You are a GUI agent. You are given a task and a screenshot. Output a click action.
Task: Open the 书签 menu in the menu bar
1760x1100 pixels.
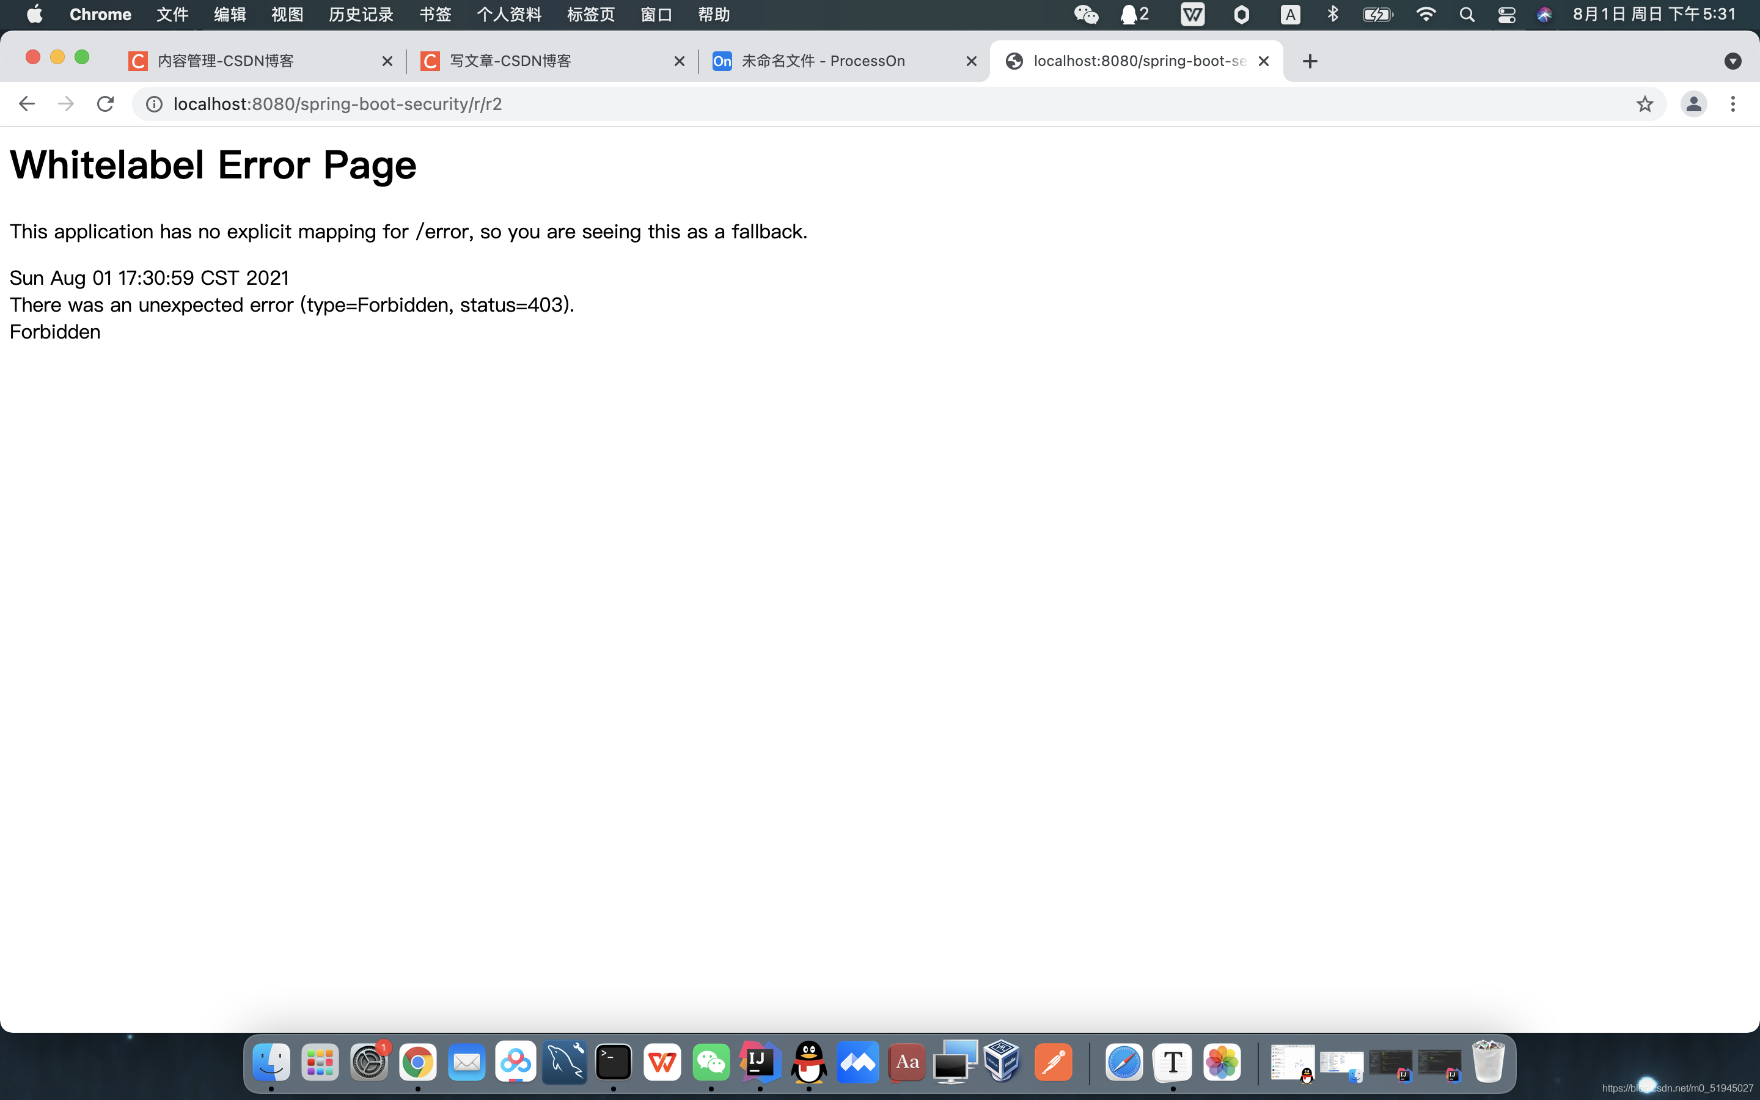click(x=435, y=15)
